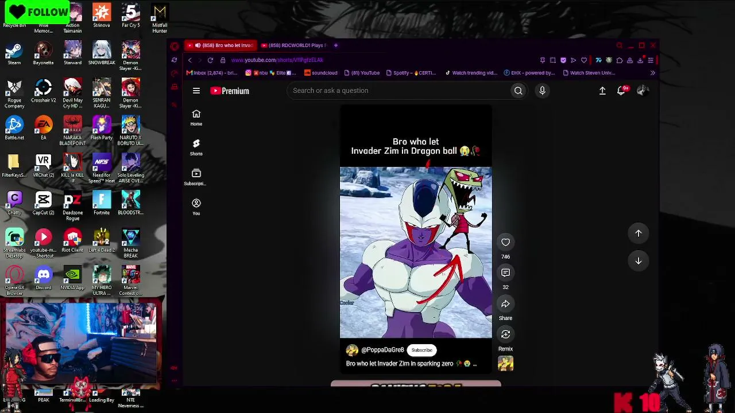Open the EHX bookmark
735x413 pixels.
point(529,73)
